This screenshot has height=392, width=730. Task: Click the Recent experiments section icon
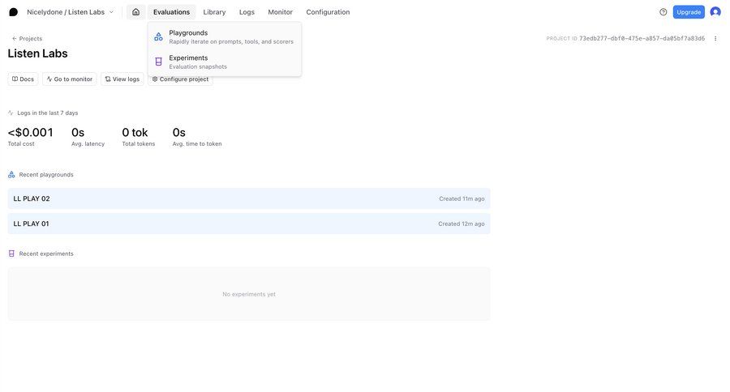point(11,254)
